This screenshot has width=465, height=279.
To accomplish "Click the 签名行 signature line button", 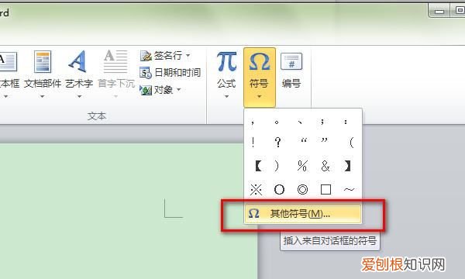I will pos(162,56).
